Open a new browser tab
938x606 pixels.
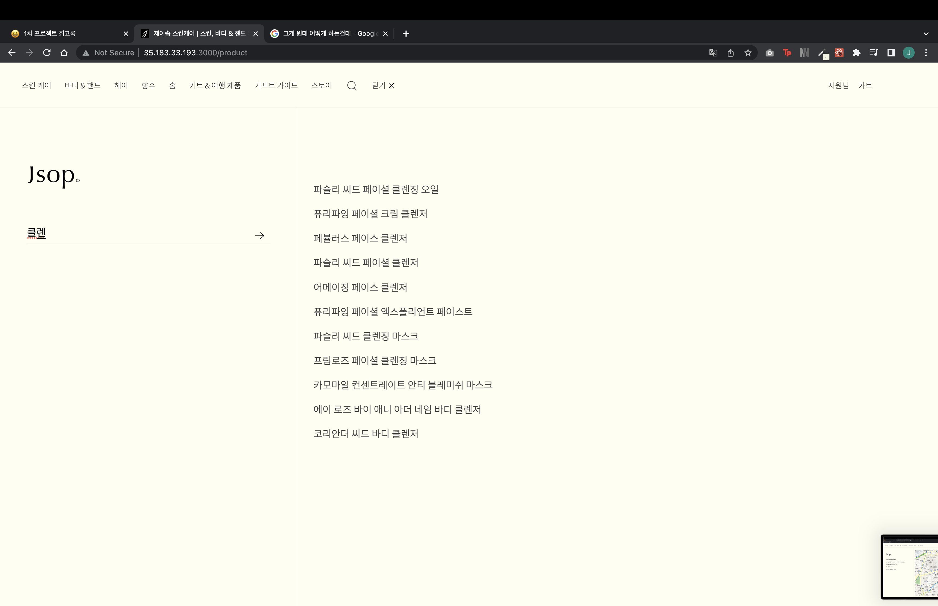tap(406, 34)
